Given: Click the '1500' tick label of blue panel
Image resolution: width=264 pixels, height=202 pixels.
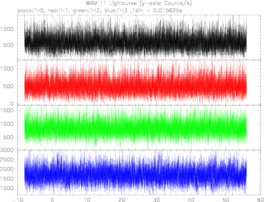Looking at the screenshot, I should tap(6, 179).
